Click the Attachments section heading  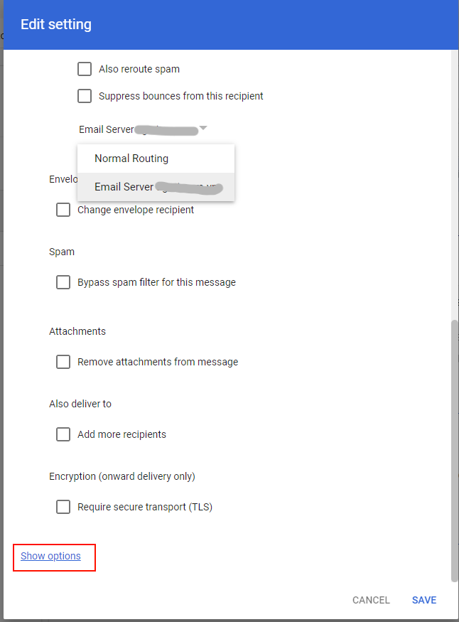[77, 331]
